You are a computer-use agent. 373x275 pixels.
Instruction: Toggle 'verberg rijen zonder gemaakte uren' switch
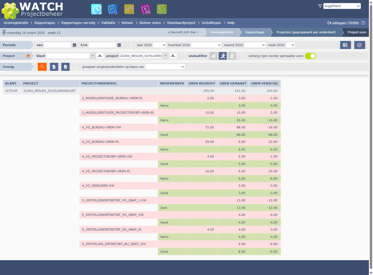(310, 56)
